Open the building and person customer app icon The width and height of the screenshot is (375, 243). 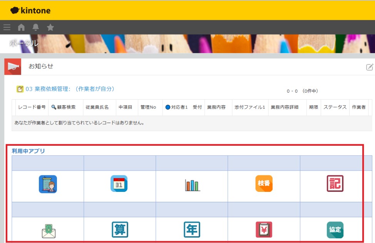point(48,184)
